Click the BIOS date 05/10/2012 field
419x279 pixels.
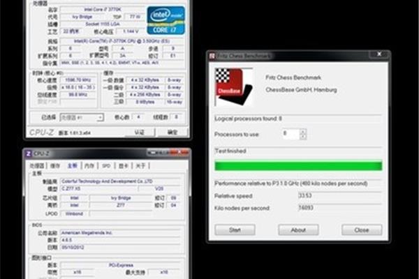(x=120, y=247)
